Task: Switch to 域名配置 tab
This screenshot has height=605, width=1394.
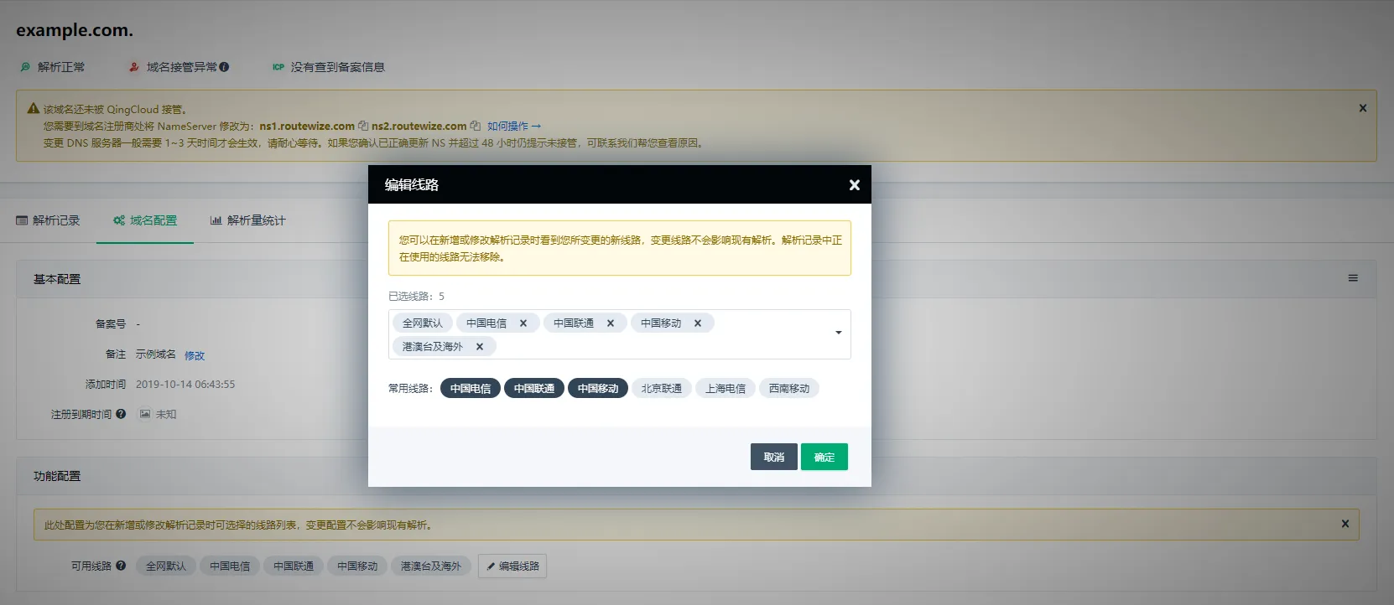Action: pyautogui.click(x=145, y=220)
